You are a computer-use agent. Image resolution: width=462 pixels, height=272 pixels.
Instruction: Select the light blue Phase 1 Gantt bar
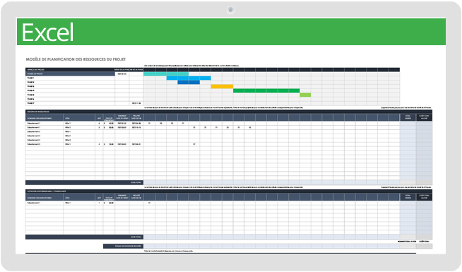tap(189, 78)
